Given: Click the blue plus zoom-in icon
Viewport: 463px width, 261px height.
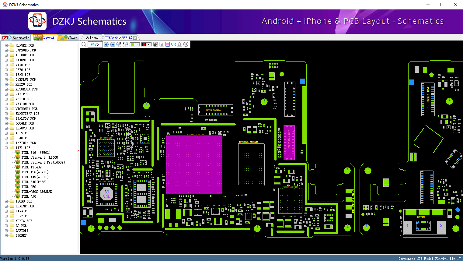Looking at the screenshot, I should 106,44.
